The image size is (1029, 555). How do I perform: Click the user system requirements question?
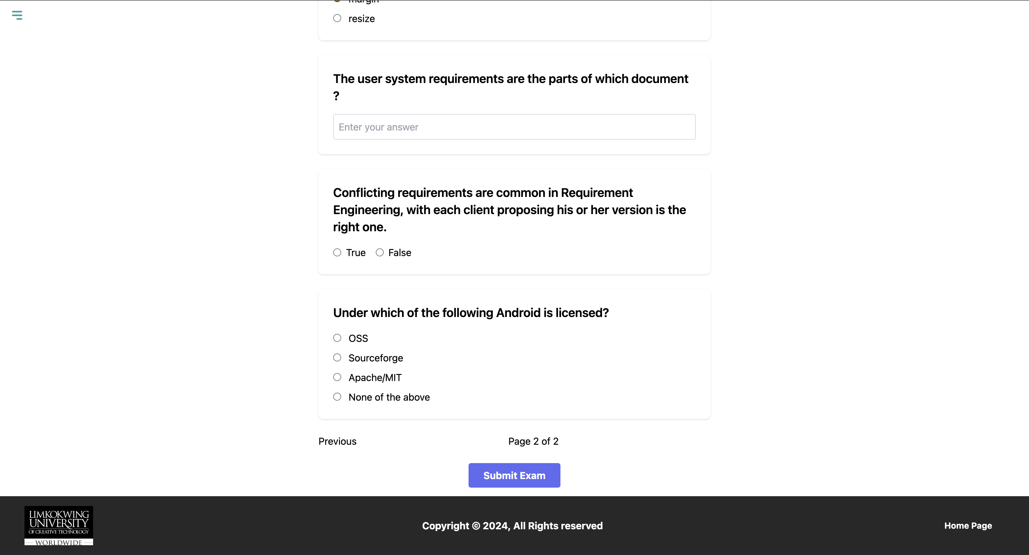click(511, 79)
